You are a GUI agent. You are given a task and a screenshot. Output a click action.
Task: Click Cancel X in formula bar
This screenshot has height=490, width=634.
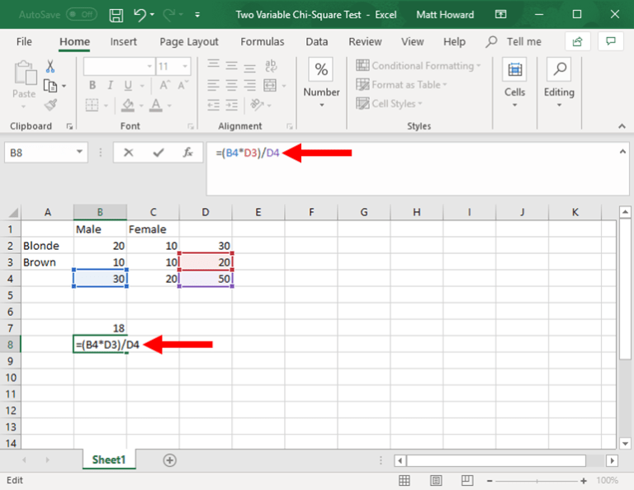(x=129, y=153)
